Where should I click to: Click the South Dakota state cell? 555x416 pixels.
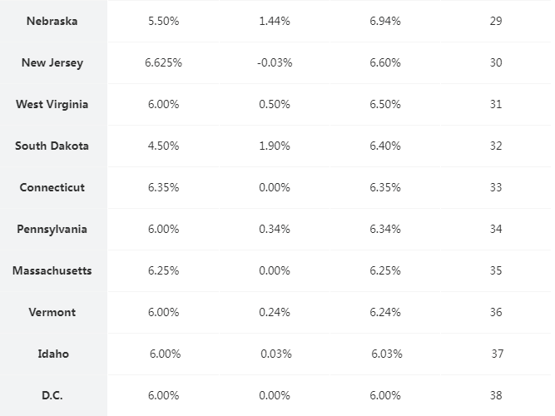click(52, 146)
